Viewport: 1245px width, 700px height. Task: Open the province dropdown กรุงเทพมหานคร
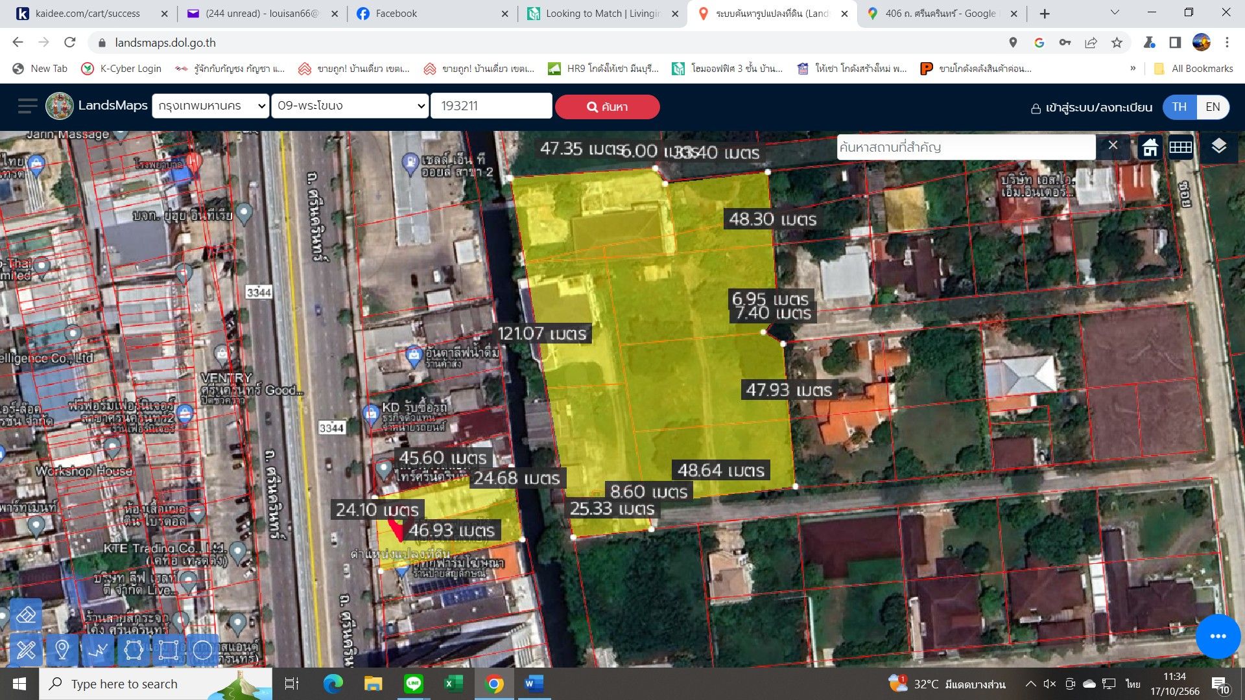click(x=210, y=106)
